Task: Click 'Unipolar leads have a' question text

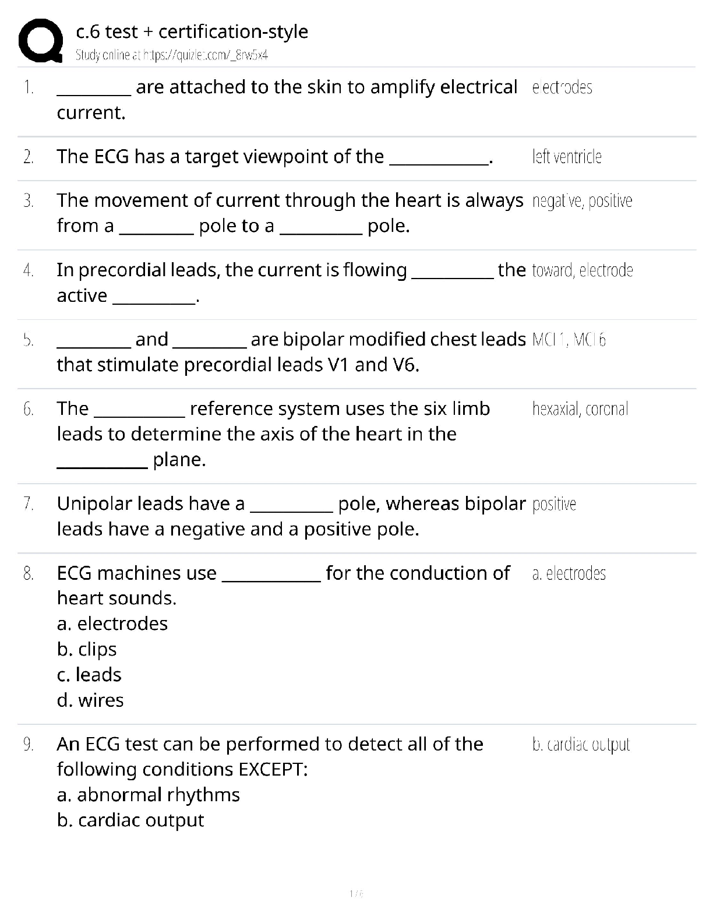Action: 151,503
